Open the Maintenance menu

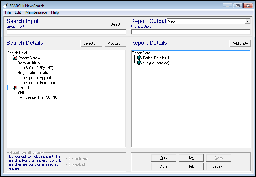tap(36, 12)
